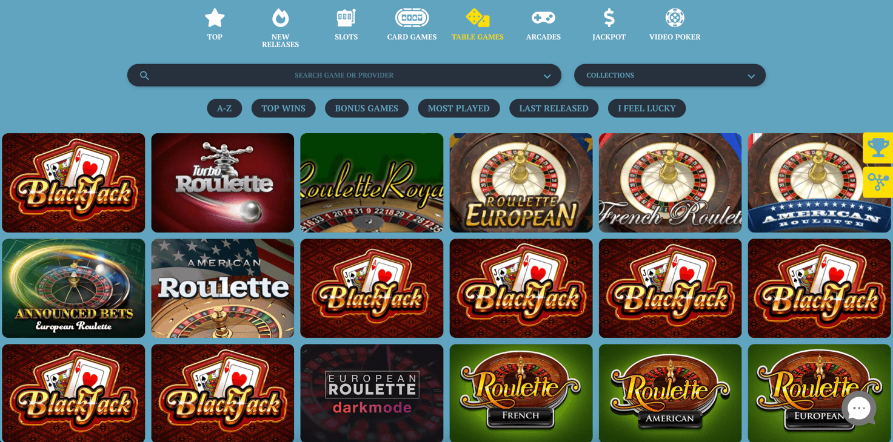Open the yellow trophy side widget

878,148
